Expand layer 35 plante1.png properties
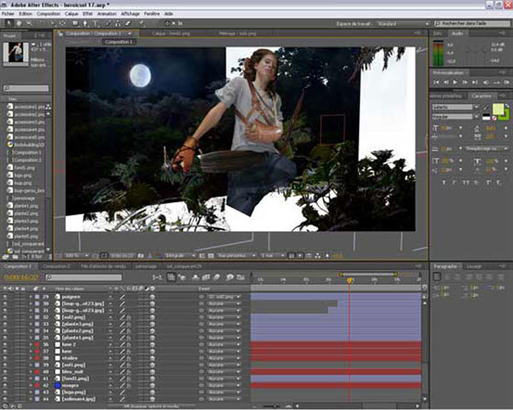This screenshot has width=513, height=410. 31,337
